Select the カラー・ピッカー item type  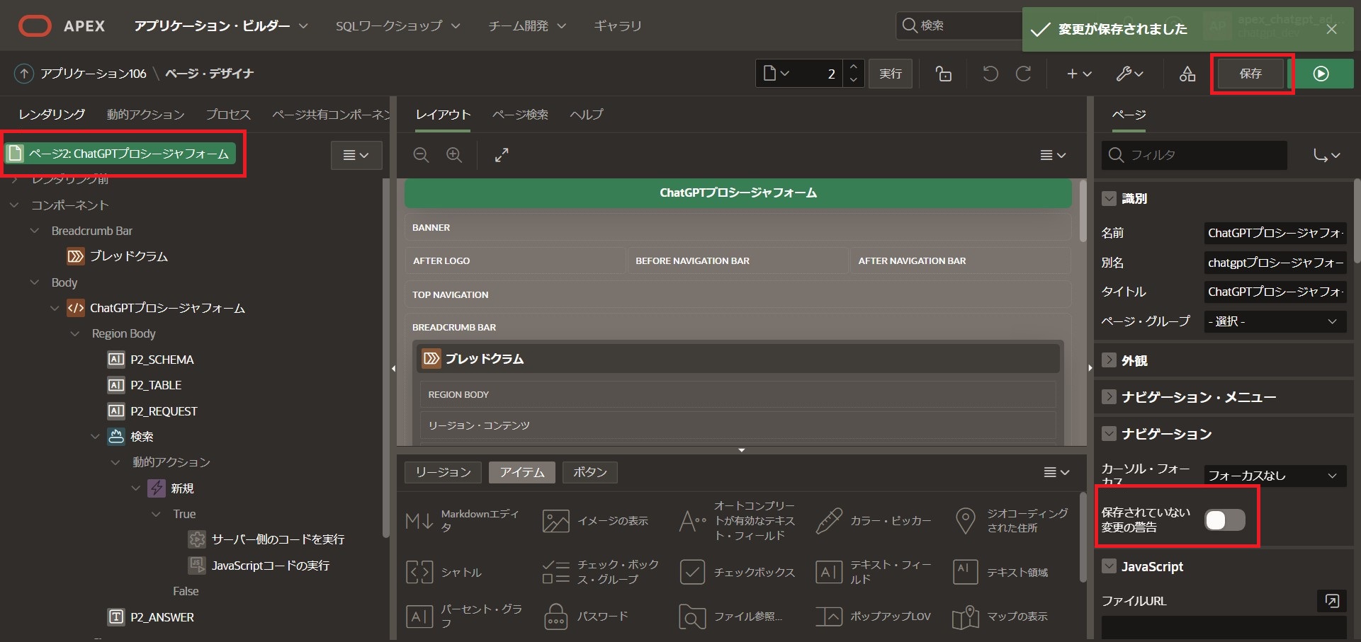(874, 521)
